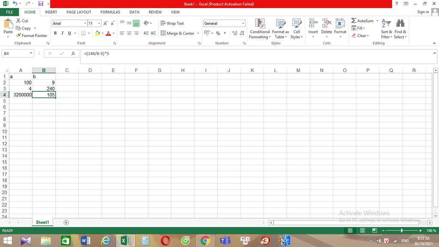This screenshot has height=247, width=439.
Task: Open Format as Table gallery
Action: [280, 29]
